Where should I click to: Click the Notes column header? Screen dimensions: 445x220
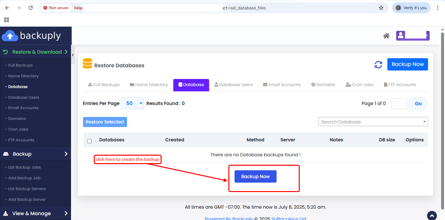336,140
